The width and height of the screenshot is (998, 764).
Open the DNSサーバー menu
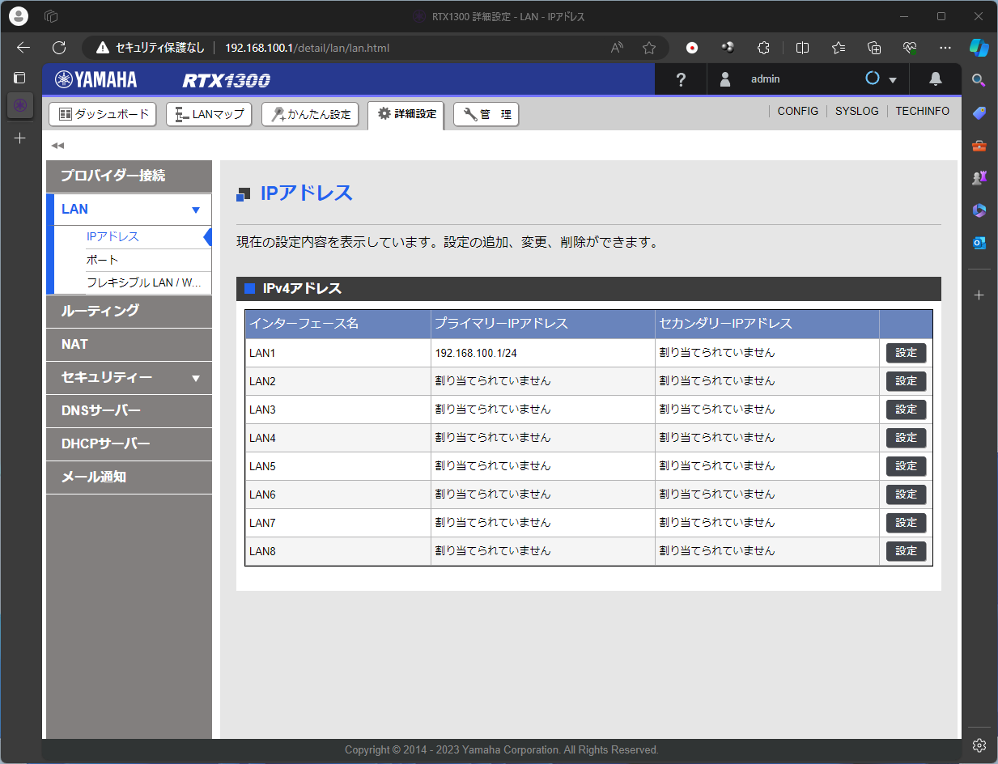129,410
